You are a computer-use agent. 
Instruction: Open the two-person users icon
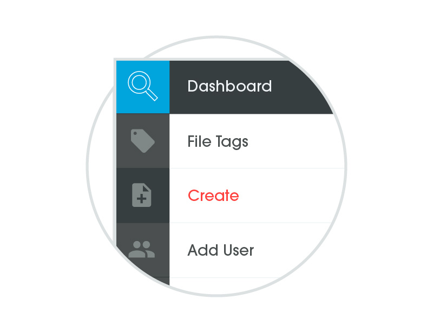(x=142, y=249)
